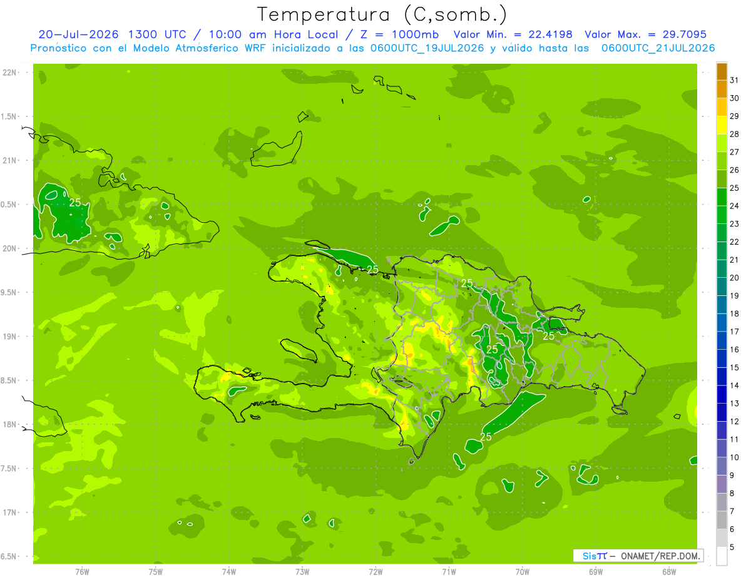The image size is (751, 580).
Task: Select the colorbar value "29"
Action: click(734, 116)
